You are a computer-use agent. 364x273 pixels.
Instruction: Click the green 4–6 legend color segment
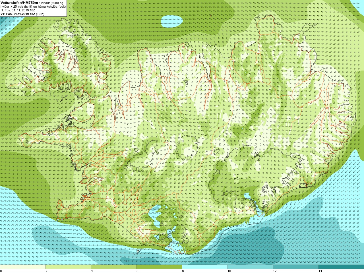(114, 267)
